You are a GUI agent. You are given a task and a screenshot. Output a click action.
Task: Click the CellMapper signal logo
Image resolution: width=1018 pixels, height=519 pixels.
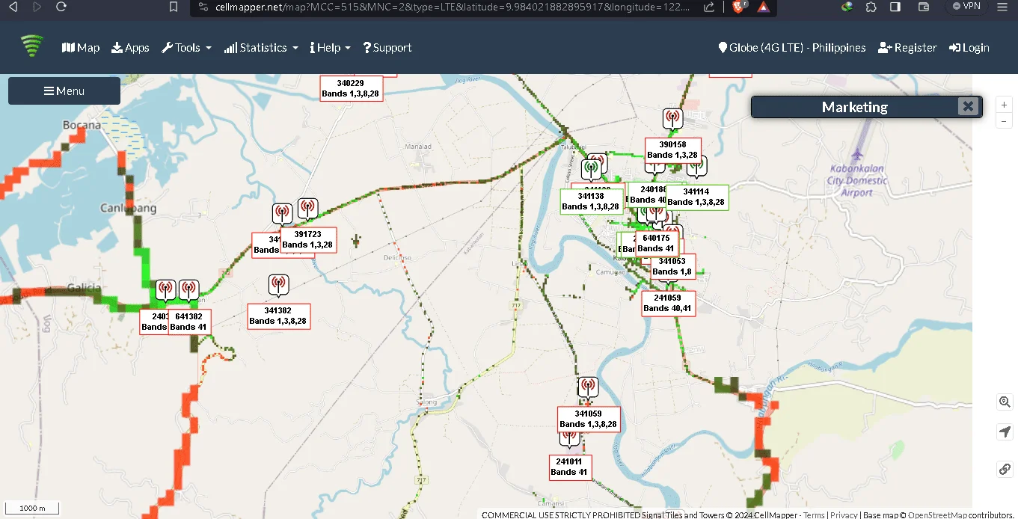(x=32, y=46)
